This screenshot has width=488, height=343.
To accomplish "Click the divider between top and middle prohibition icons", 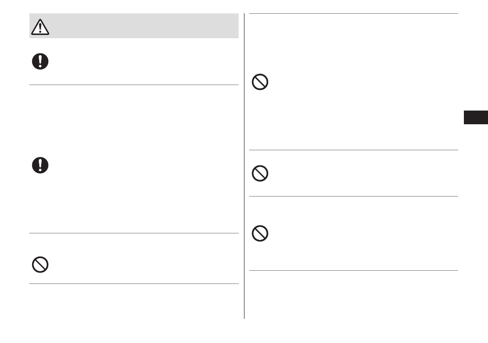I will point(353,150).
